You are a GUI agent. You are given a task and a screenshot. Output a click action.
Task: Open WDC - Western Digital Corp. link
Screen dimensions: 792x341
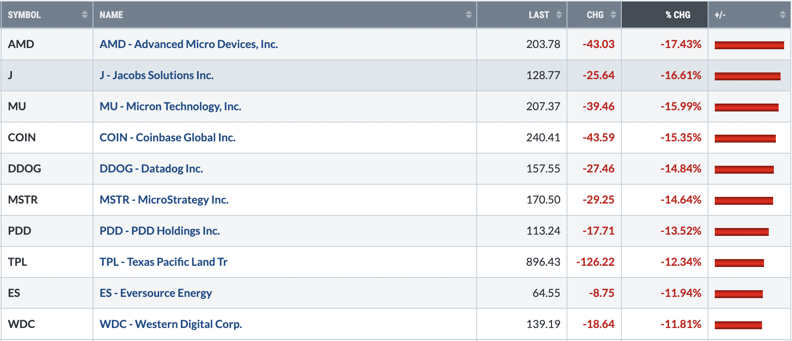[x=171, y=324]
